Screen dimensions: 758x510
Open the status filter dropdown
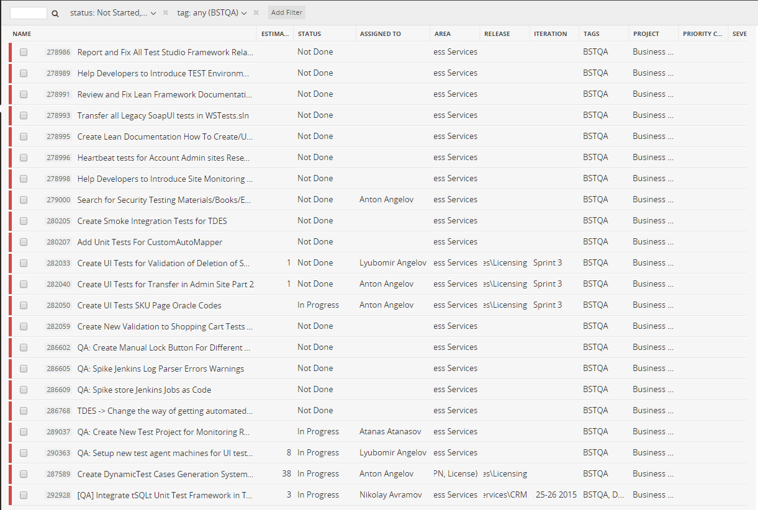click(112, 12)
